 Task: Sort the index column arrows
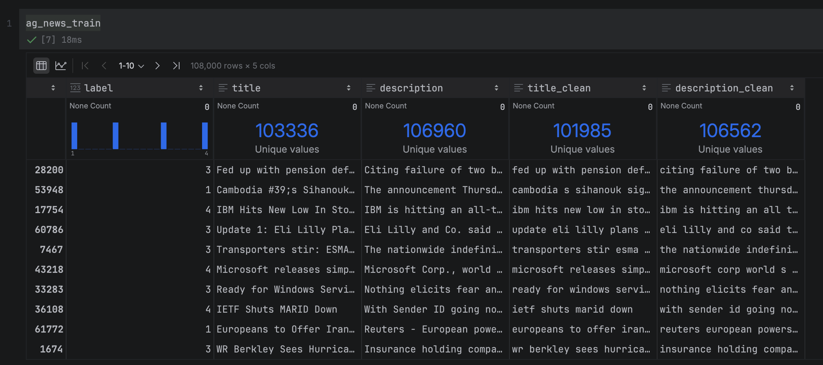[53, 88]
